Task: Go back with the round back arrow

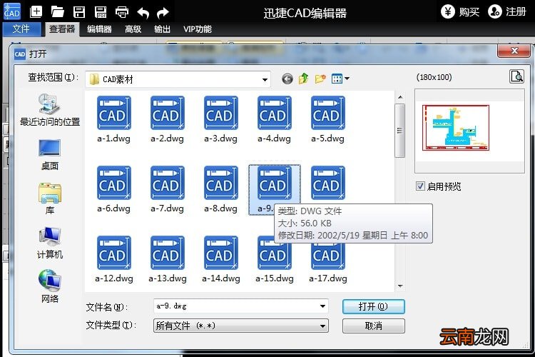Action: 287,79
